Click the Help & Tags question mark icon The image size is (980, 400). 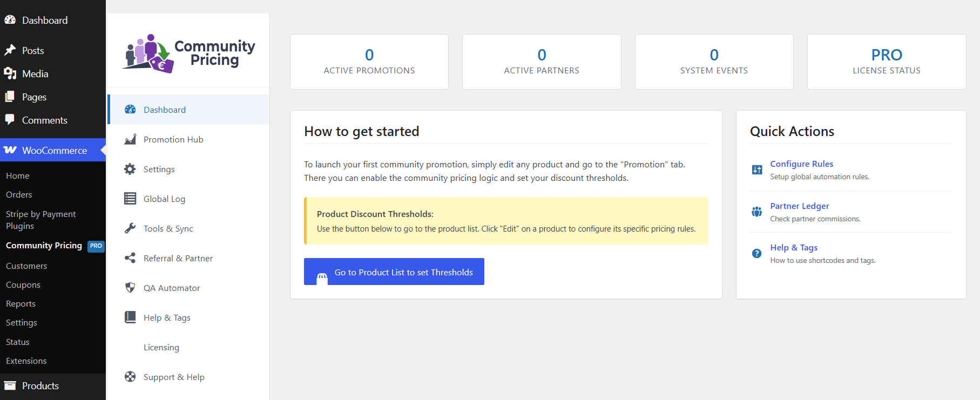coord(757,253)
